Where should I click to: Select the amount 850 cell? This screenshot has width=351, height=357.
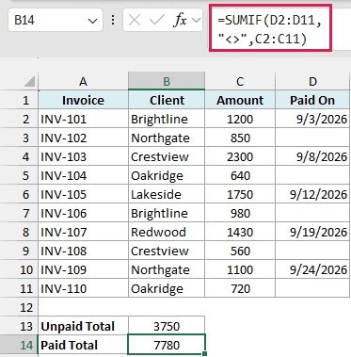pyautogui.click(x=240, y=138)
